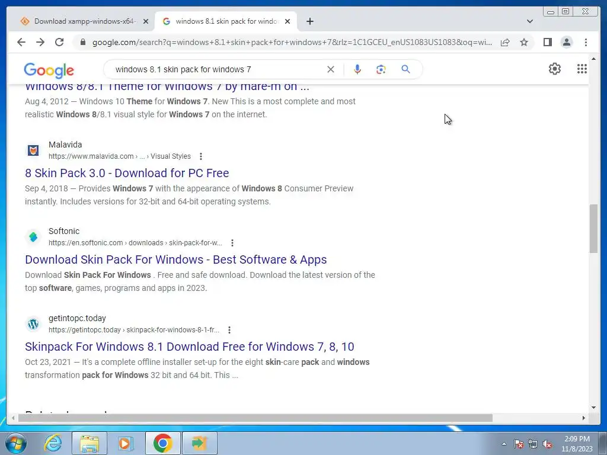Open more options for Softonic result
607x455 pixels.
232,243
